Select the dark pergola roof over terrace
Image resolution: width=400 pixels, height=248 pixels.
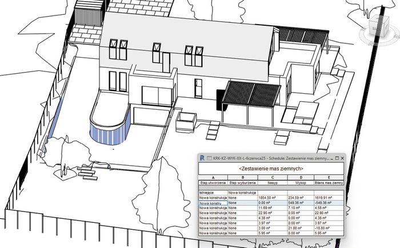pos(251,94)
